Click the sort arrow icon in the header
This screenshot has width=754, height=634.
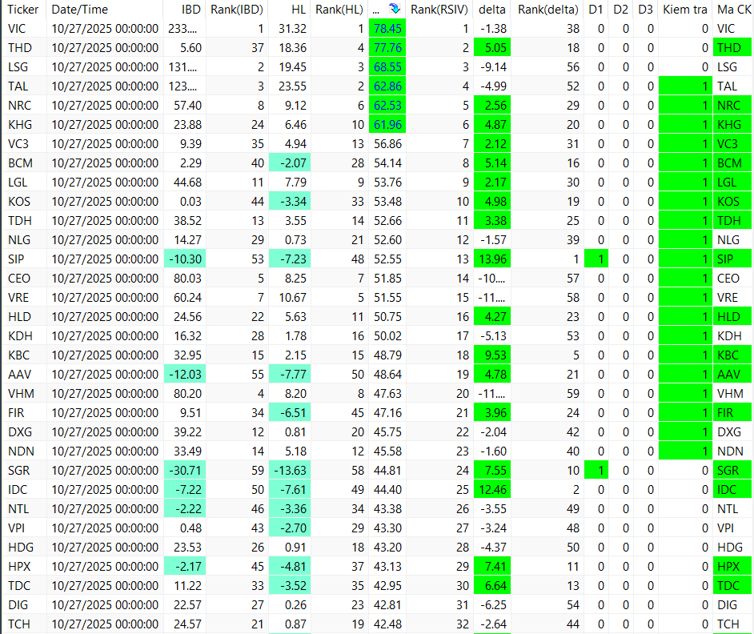pos(395,9)
